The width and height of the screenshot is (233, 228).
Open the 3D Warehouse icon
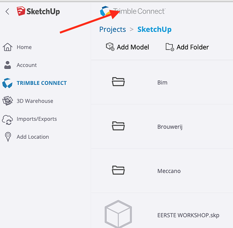pyautogui.click(x=7, y=101)
